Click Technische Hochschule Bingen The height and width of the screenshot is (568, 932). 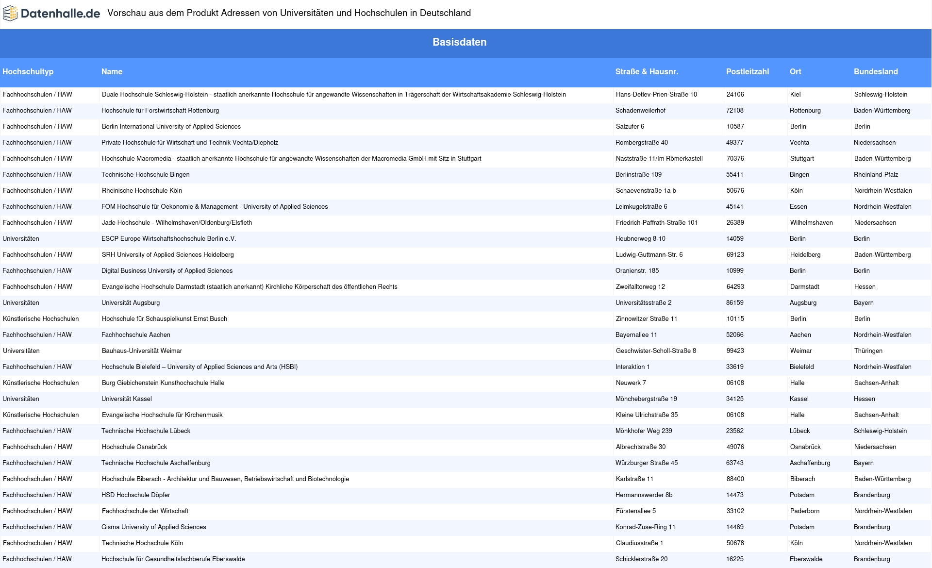click(145, 175)
